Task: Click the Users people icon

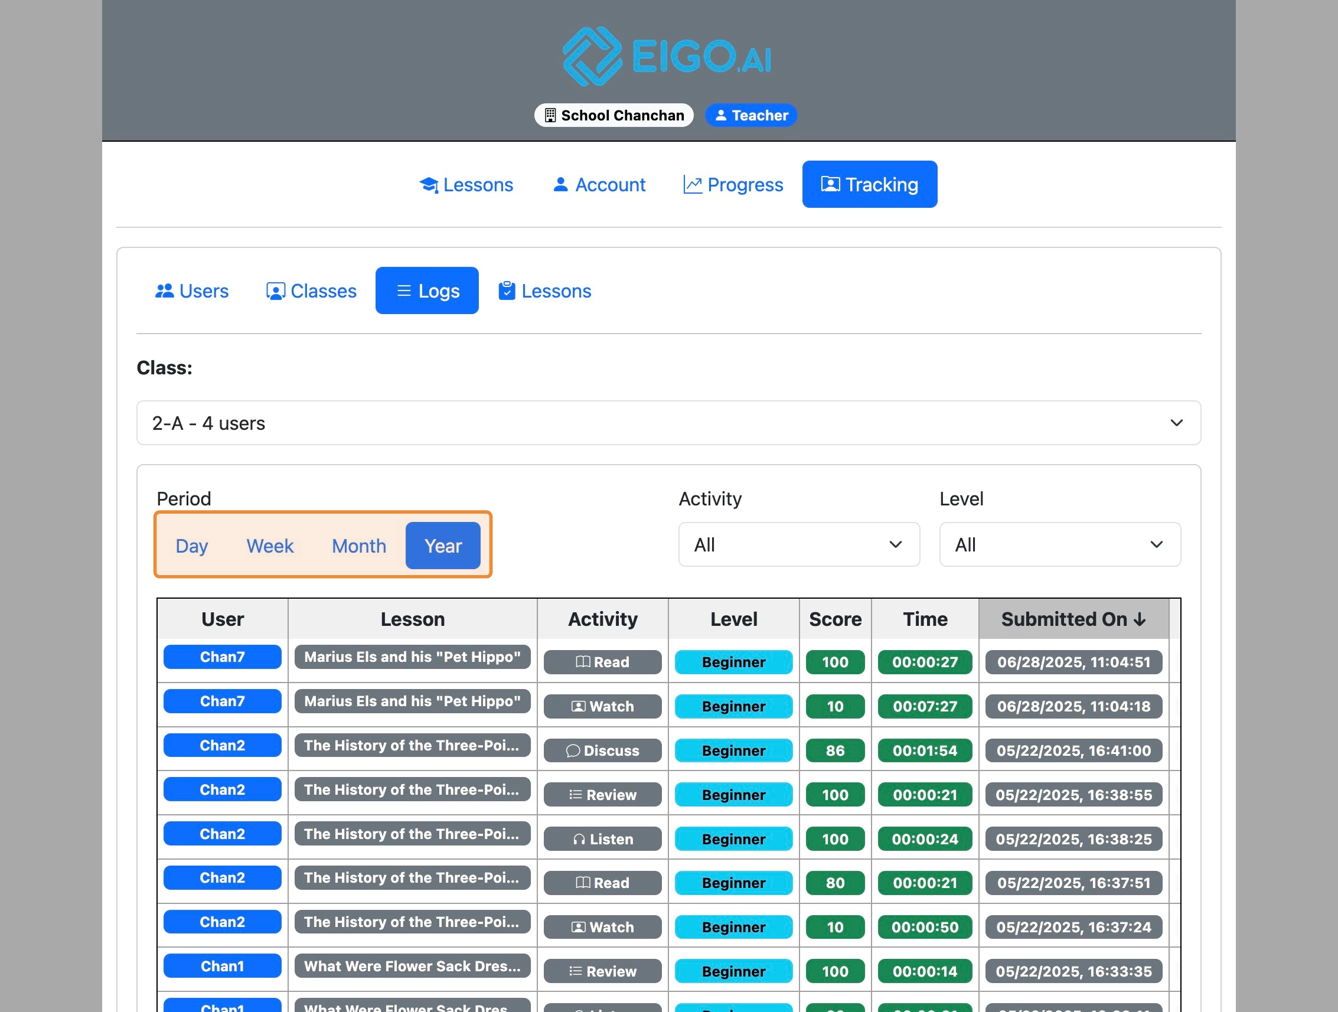Action: coord(165,291)
